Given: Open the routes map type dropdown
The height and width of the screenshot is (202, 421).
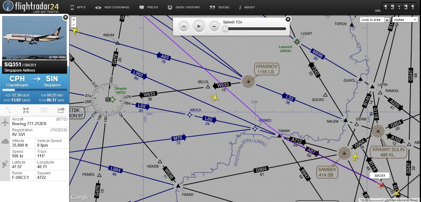Looking at the screenshot, I should click(x=405, y=20).
